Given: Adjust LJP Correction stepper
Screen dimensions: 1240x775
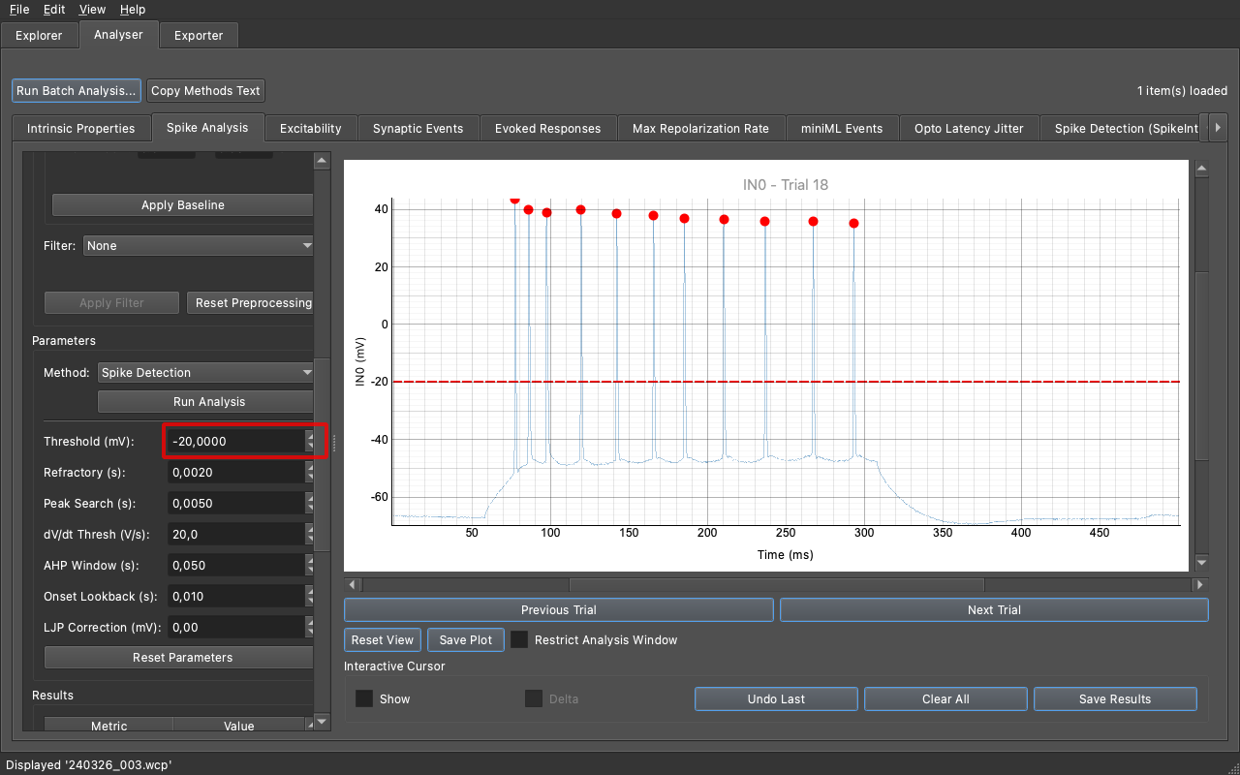Looking at the screenshot, I should pyautogui.click(x=310, y=628).
